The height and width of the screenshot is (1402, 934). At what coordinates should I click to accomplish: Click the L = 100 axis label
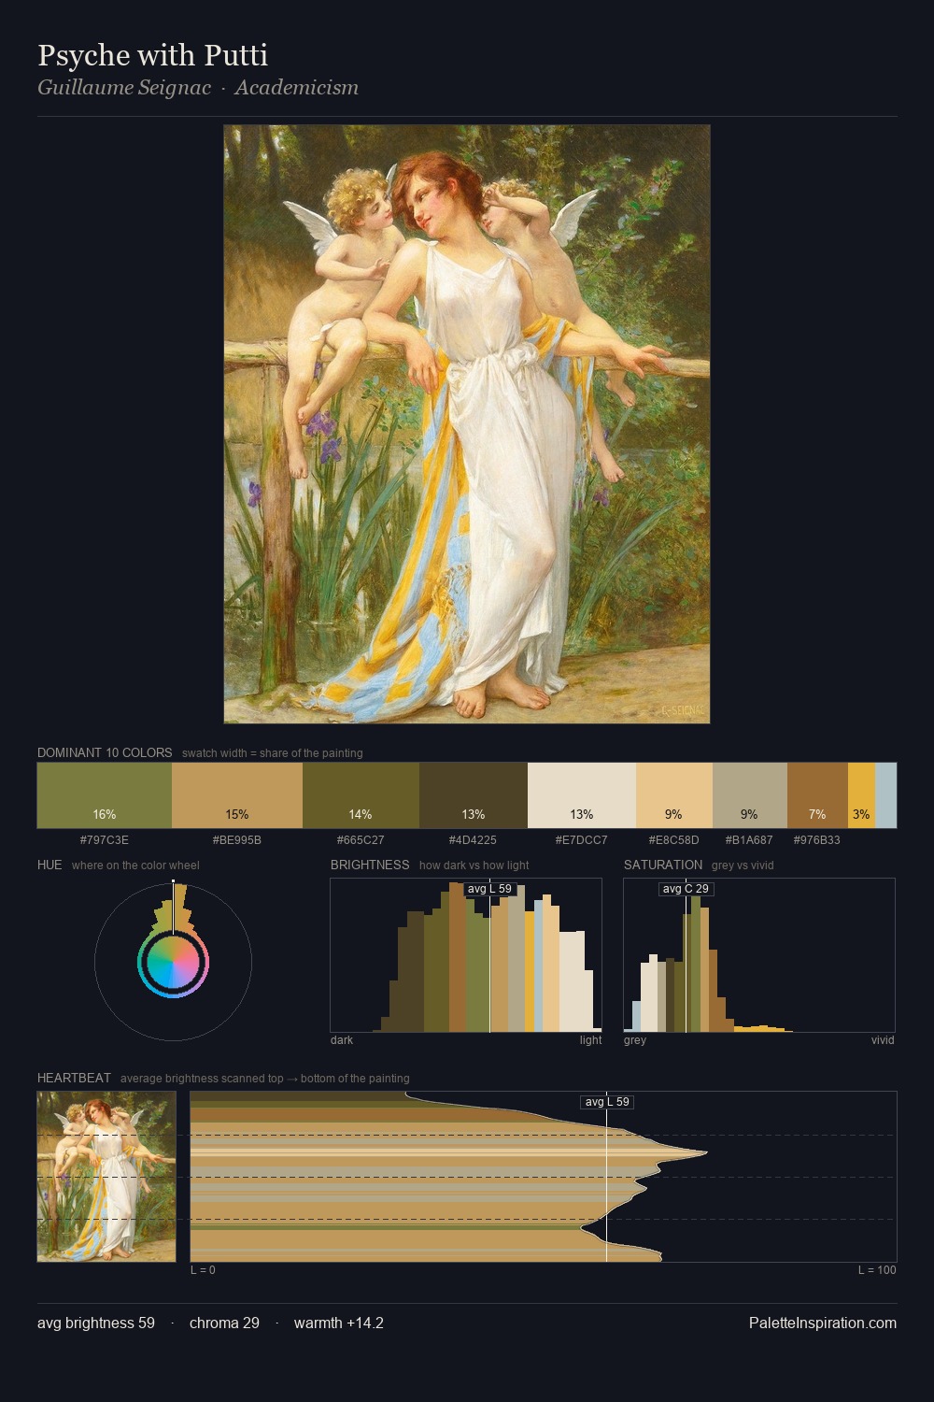point(877,1269)
